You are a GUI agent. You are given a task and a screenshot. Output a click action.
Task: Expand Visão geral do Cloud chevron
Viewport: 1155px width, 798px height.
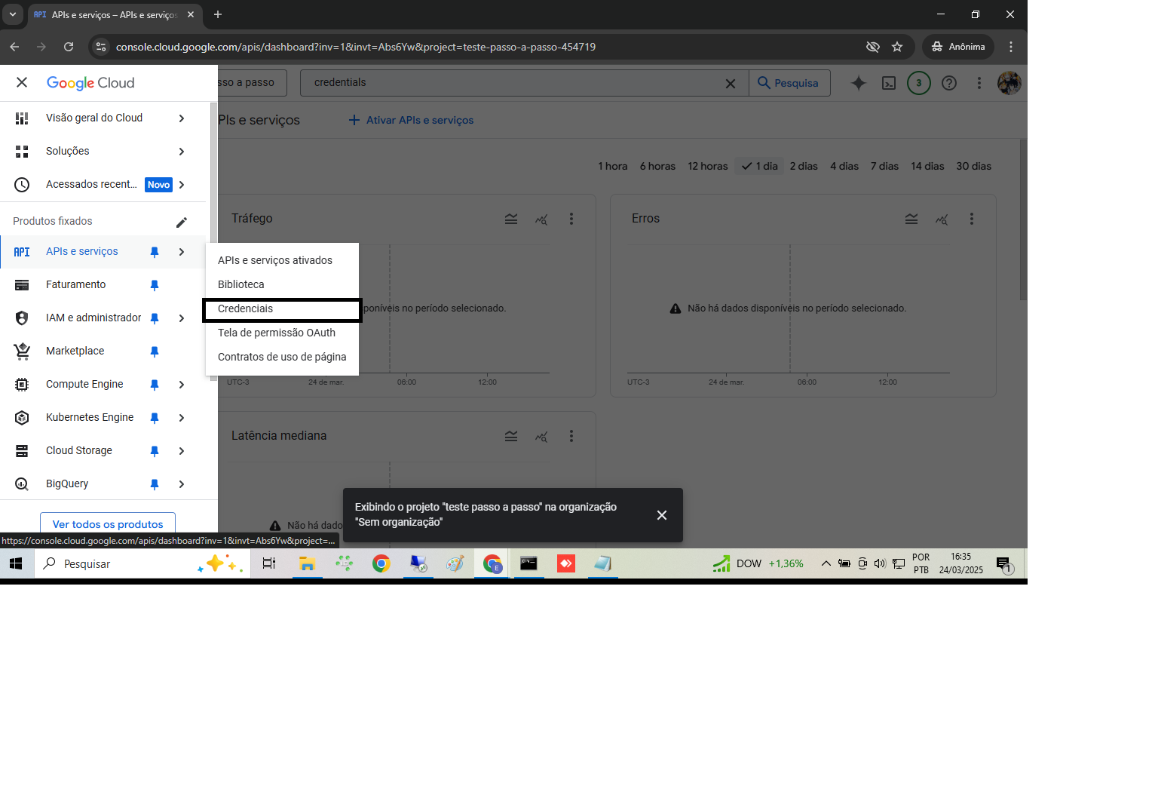pyautogui.click(x=182, y=118)
